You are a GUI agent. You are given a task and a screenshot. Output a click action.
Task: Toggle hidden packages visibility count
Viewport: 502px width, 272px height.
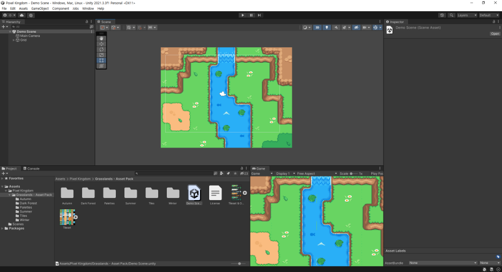pyautogui.click(x=244, y=173)
